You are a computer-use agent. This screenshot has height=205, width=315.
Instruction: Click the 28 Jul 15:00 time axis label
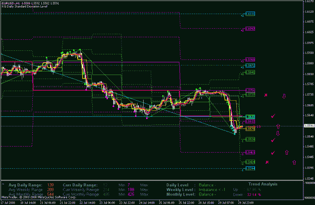[206, 203]
